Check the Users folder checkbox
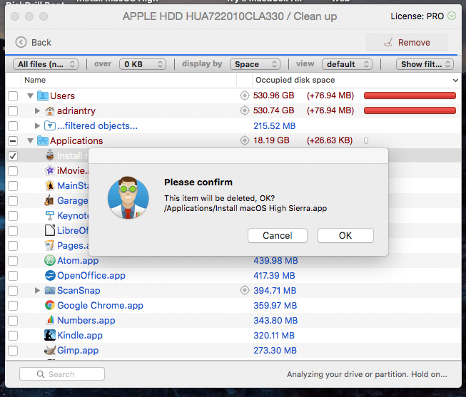The image size is (466, 397). tap(13, 96)
